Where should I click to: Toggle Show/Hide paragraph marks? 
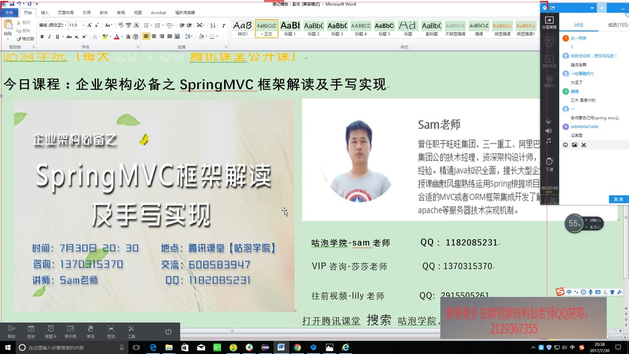click(224, 25)
